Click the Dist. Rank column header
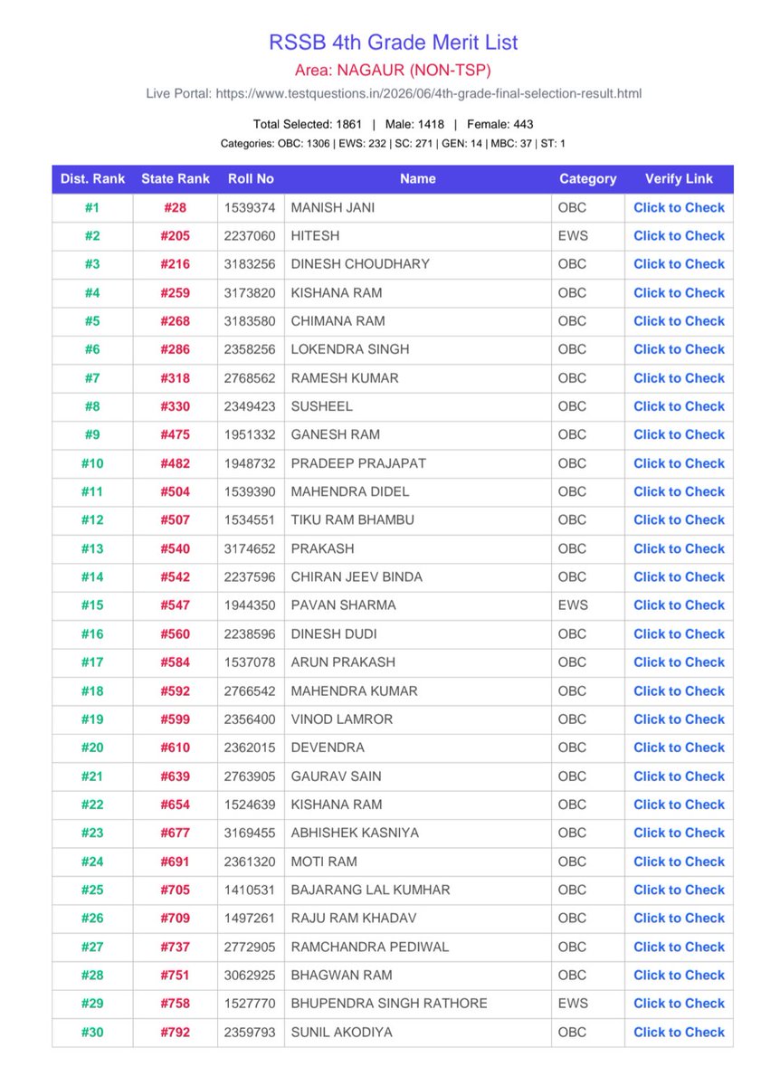This screenshot has width=780, height=1086. click(92, 179)
